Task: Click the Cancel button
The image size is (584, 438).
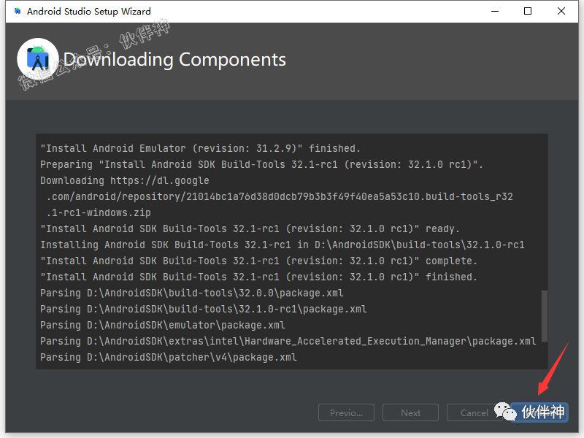Action: 474,412
